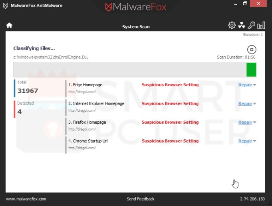Image resolution: width=272 pixels, height=206 pixels.
Task: Open the Quarantine radiation icon
Action: (x=242, y=25)
